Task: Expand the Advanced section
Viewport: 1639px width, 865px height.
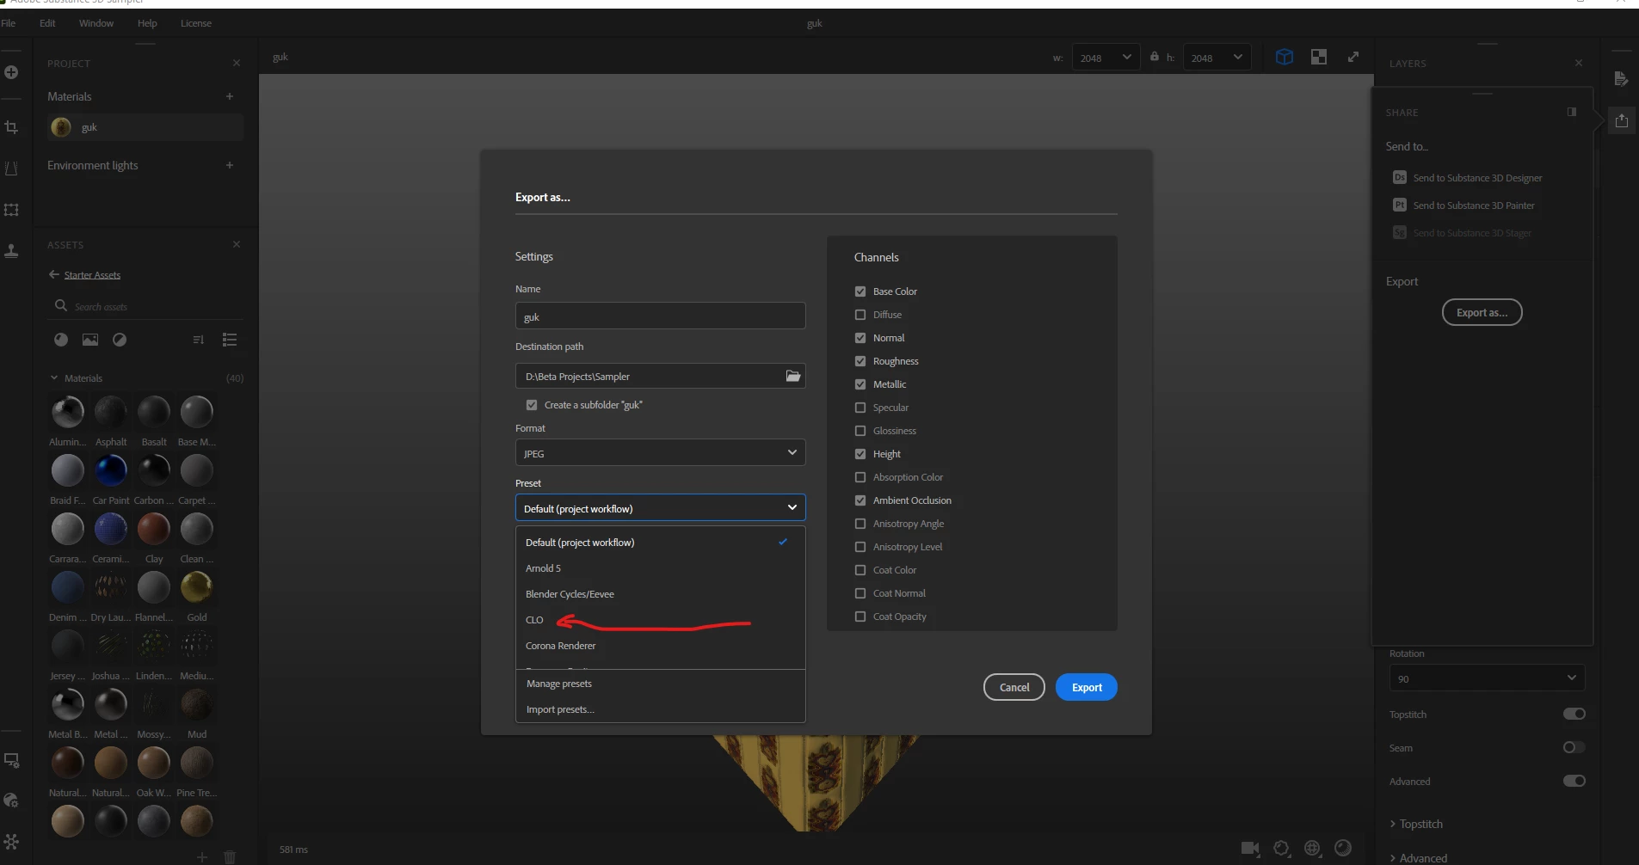Action: point(1418,858)
